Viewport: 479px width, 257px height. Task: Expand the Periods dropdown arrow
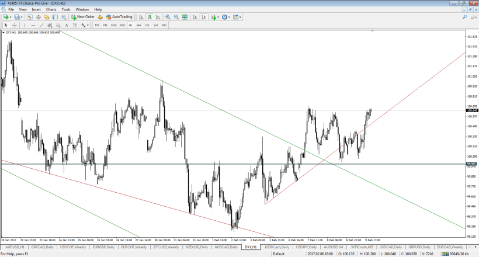pos(229,17)
